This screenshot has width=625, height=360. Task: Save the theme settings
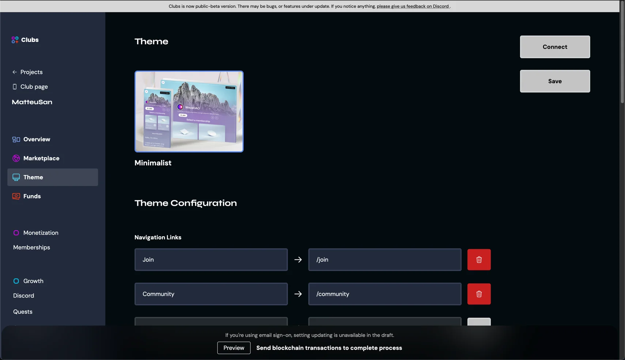[x=554, y=81]
